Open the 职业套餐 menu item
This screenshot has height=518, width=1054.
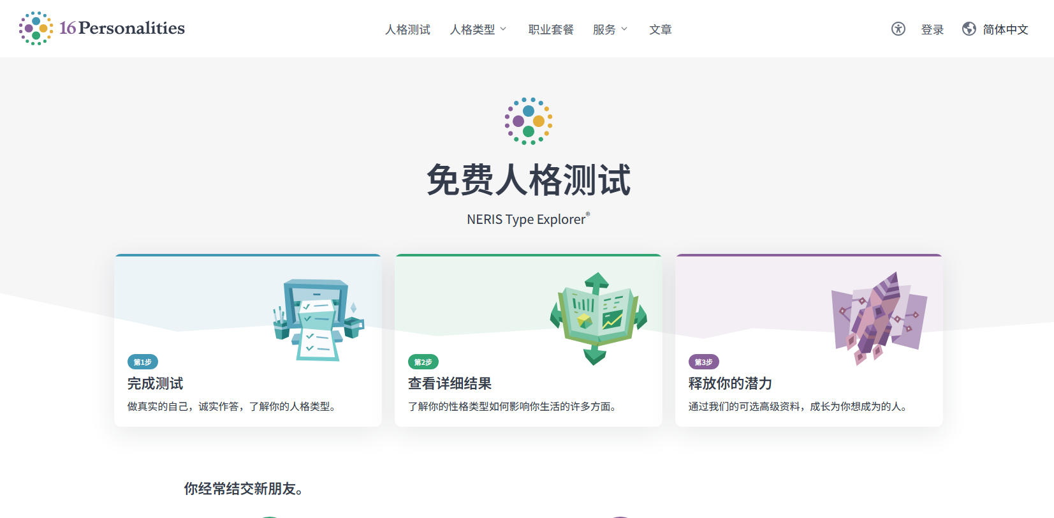pyautogui.click(x=551, y=29)
